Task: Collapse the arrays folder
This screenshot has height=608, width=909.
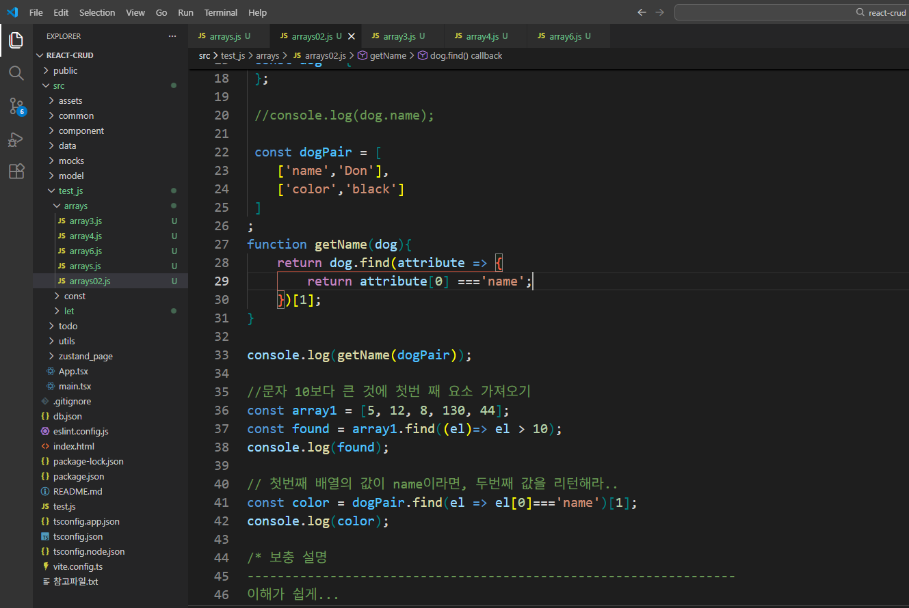Action: (57, 206)
